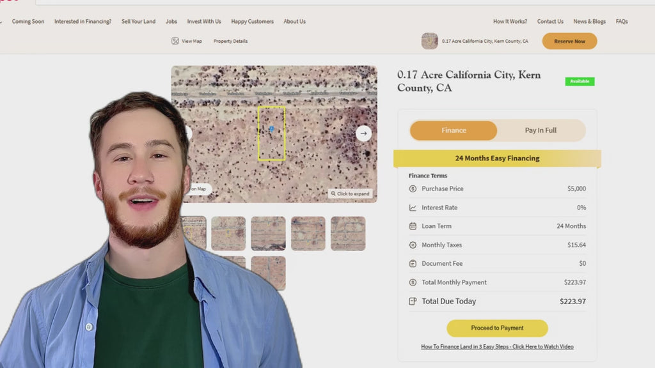Click the small property thumbnail in header bar

click(430, 41)
